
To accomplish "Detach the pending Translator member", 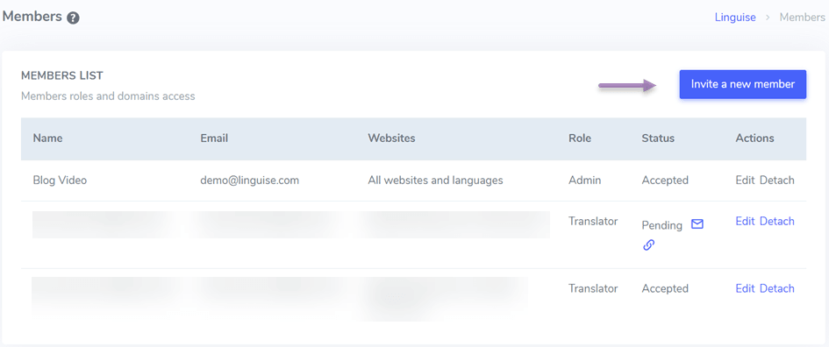I will pos(776,222).
